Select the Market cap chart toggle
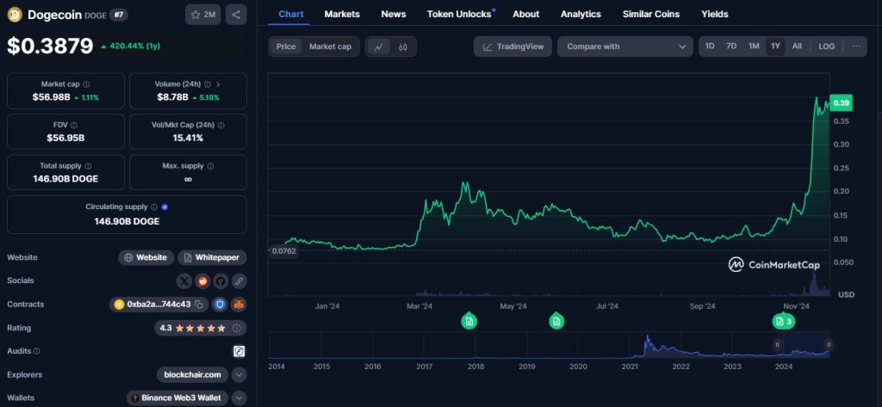 click(x=330, y=46)
